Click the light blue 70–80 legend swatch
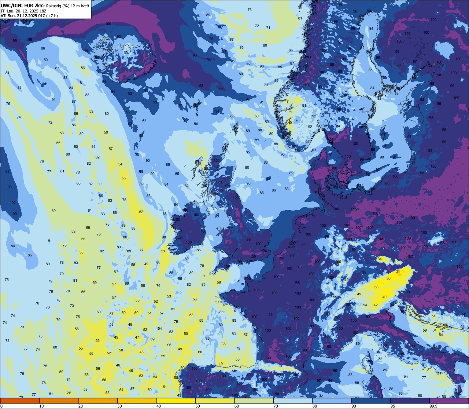Image resolution: width=469 pixels, height=409 pixels. click(x=293, y=401)
